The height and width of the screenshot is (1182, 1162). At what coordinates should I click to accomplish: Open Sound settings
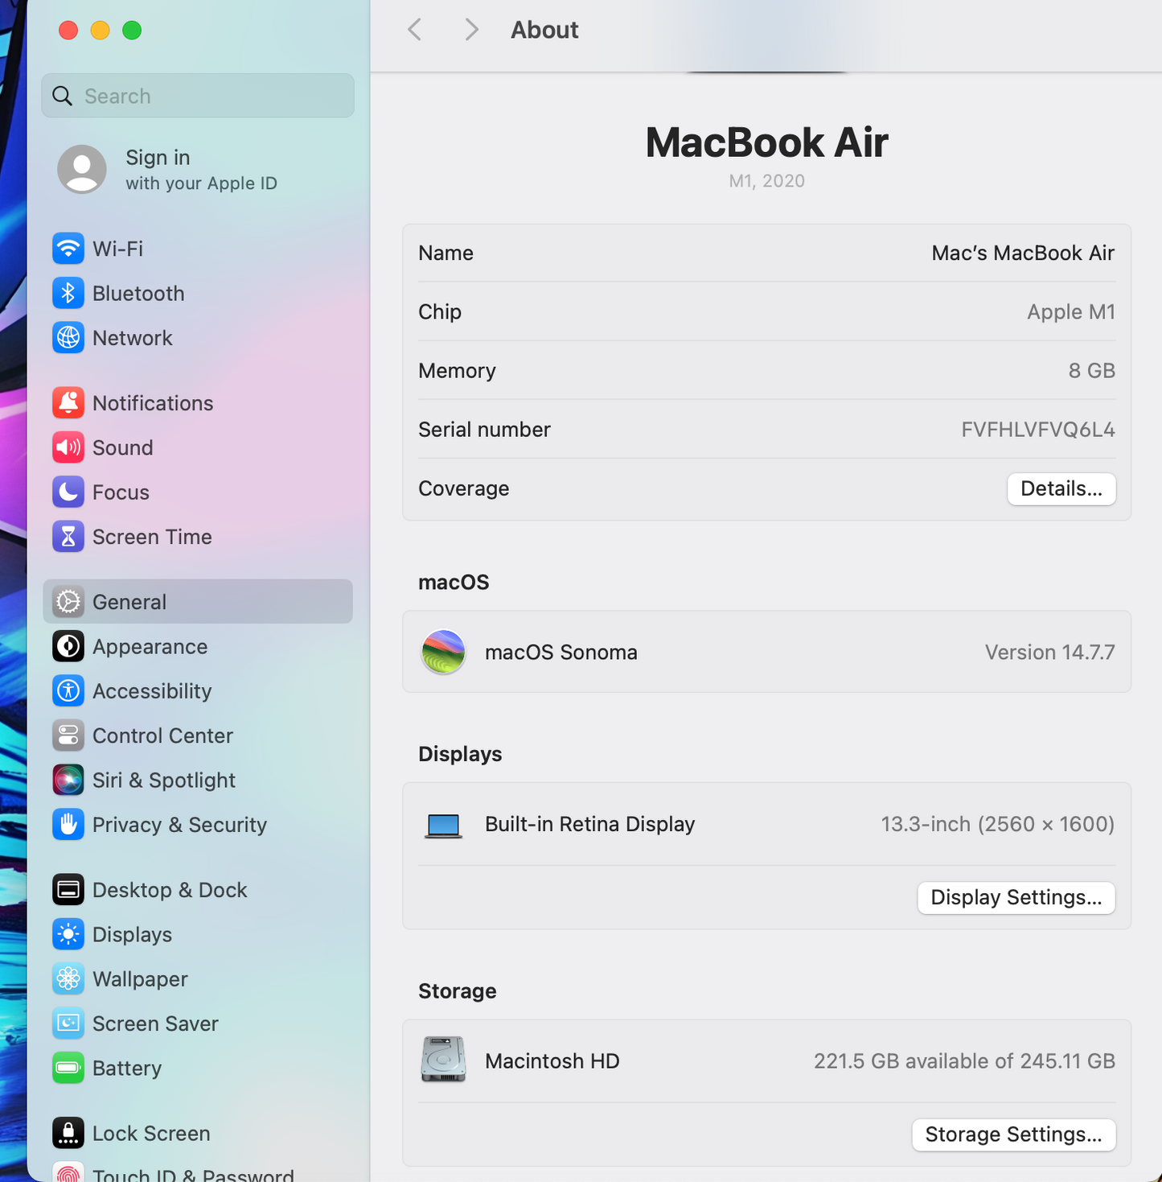pos(122,447)
